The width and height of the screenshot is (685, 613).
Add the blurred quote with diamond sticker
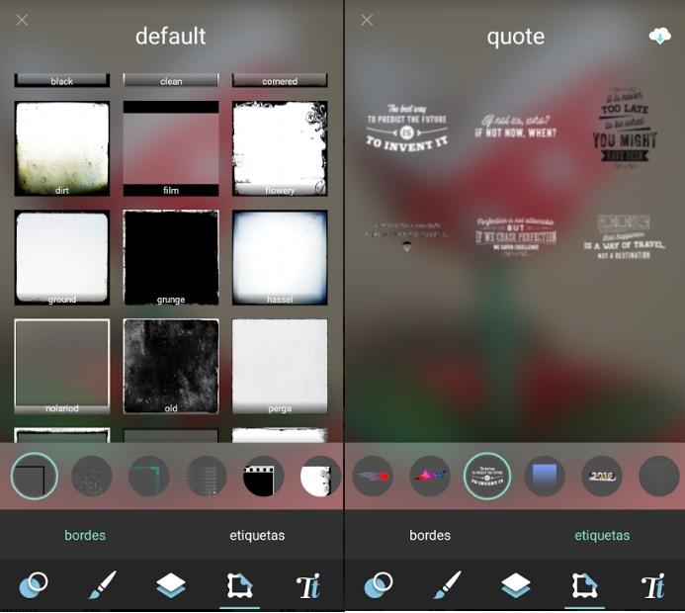[x=406, y=236]
